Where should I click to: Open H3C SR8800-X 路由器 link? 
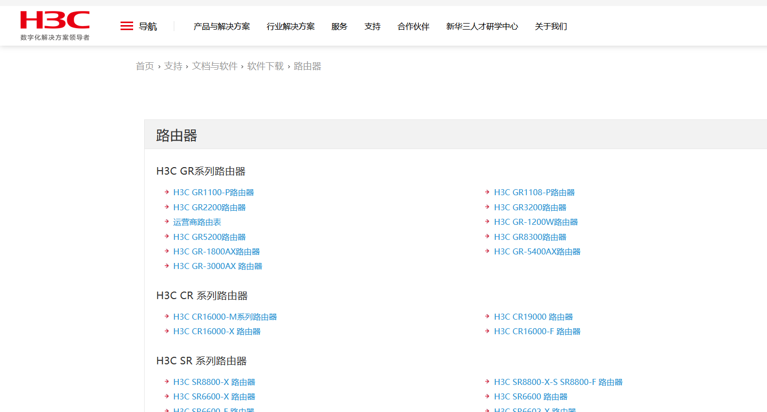tap(214, 382)
